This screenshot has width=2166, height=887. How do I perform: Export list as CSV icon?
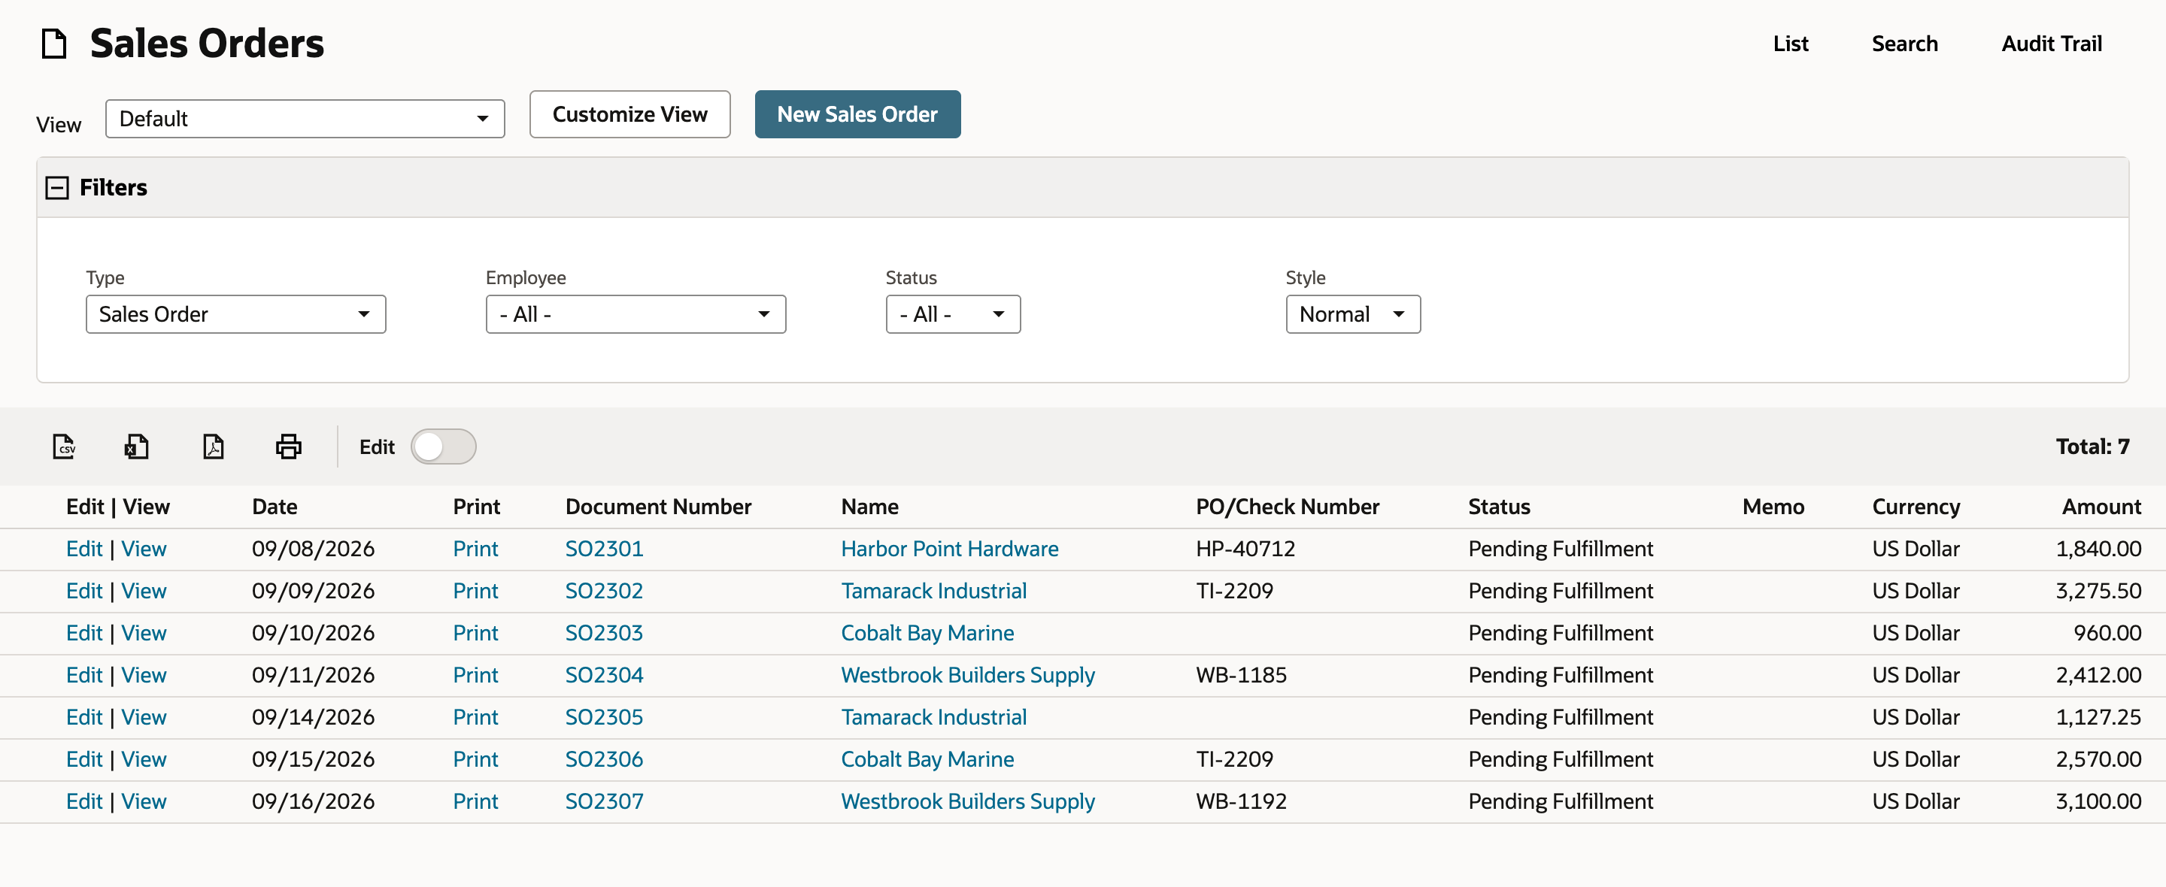pyautogui.click(x=64, y=447)
